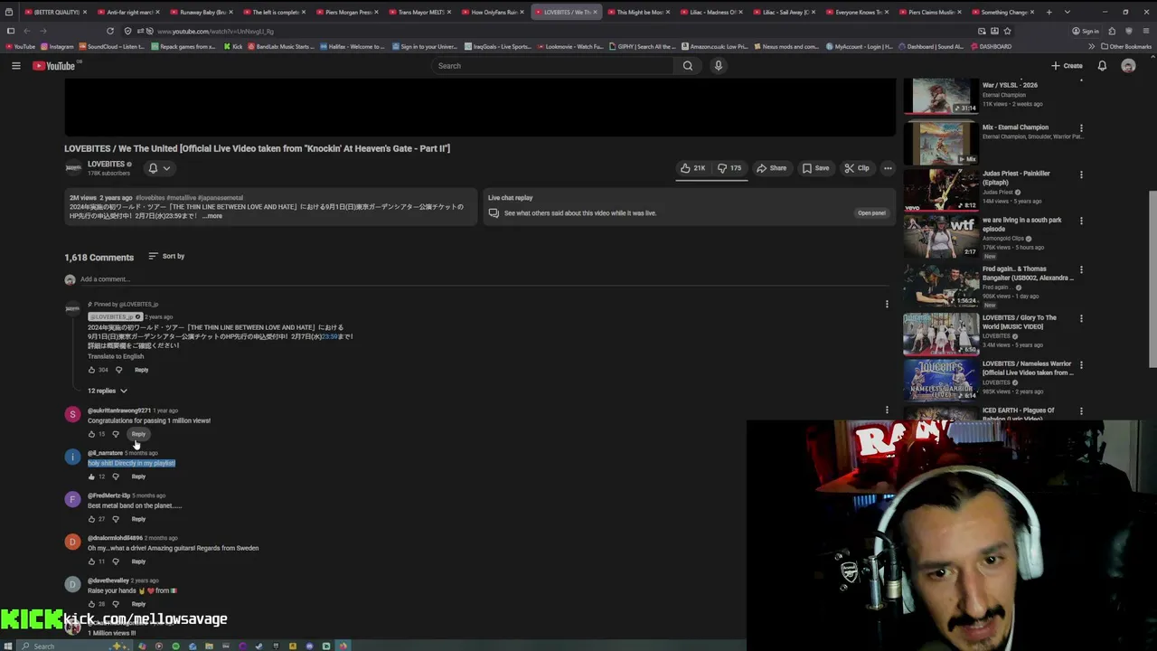Screen dimensions: 1157x651
Task: Expand the 12 replies thread
Action: point(108,391)
